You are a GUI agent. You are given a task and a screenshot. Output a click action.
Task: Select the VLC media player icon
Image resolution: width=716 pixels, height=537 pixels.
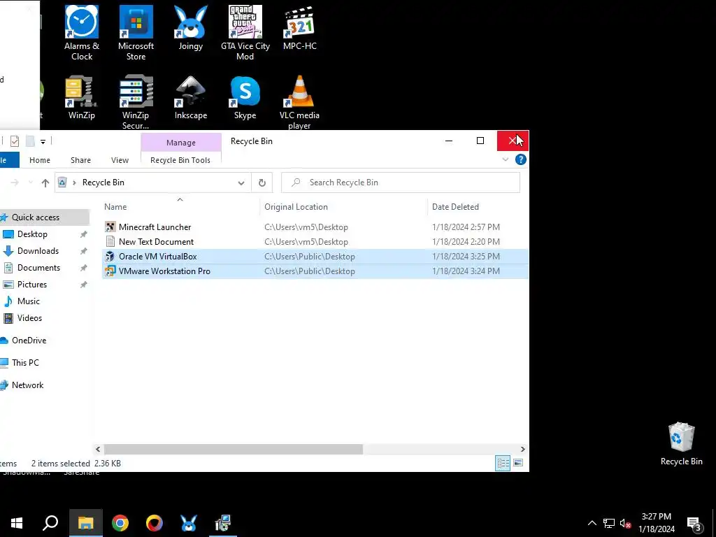299,101
